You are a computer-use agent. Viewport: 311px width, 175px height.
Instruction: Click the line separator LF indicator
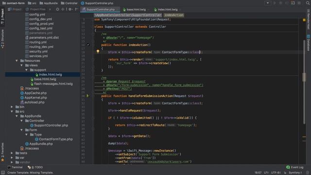click(x=266, y=173)
